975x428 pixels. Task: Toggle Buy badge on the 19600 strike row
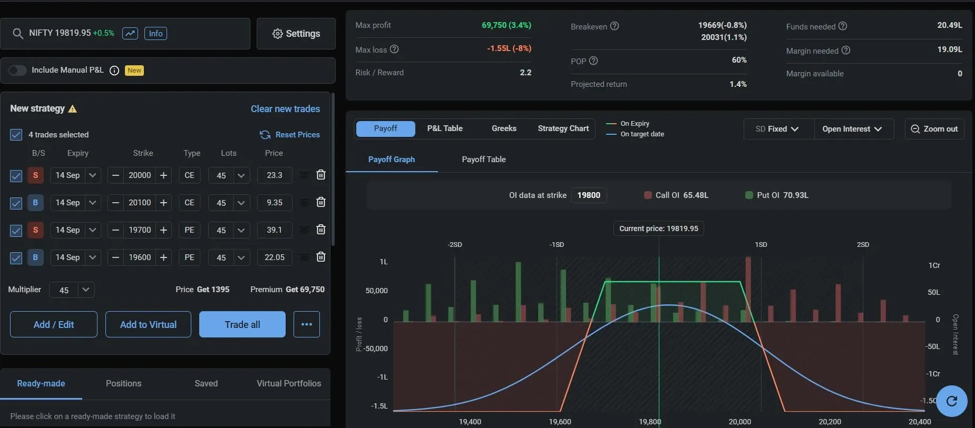coord(35,257)
